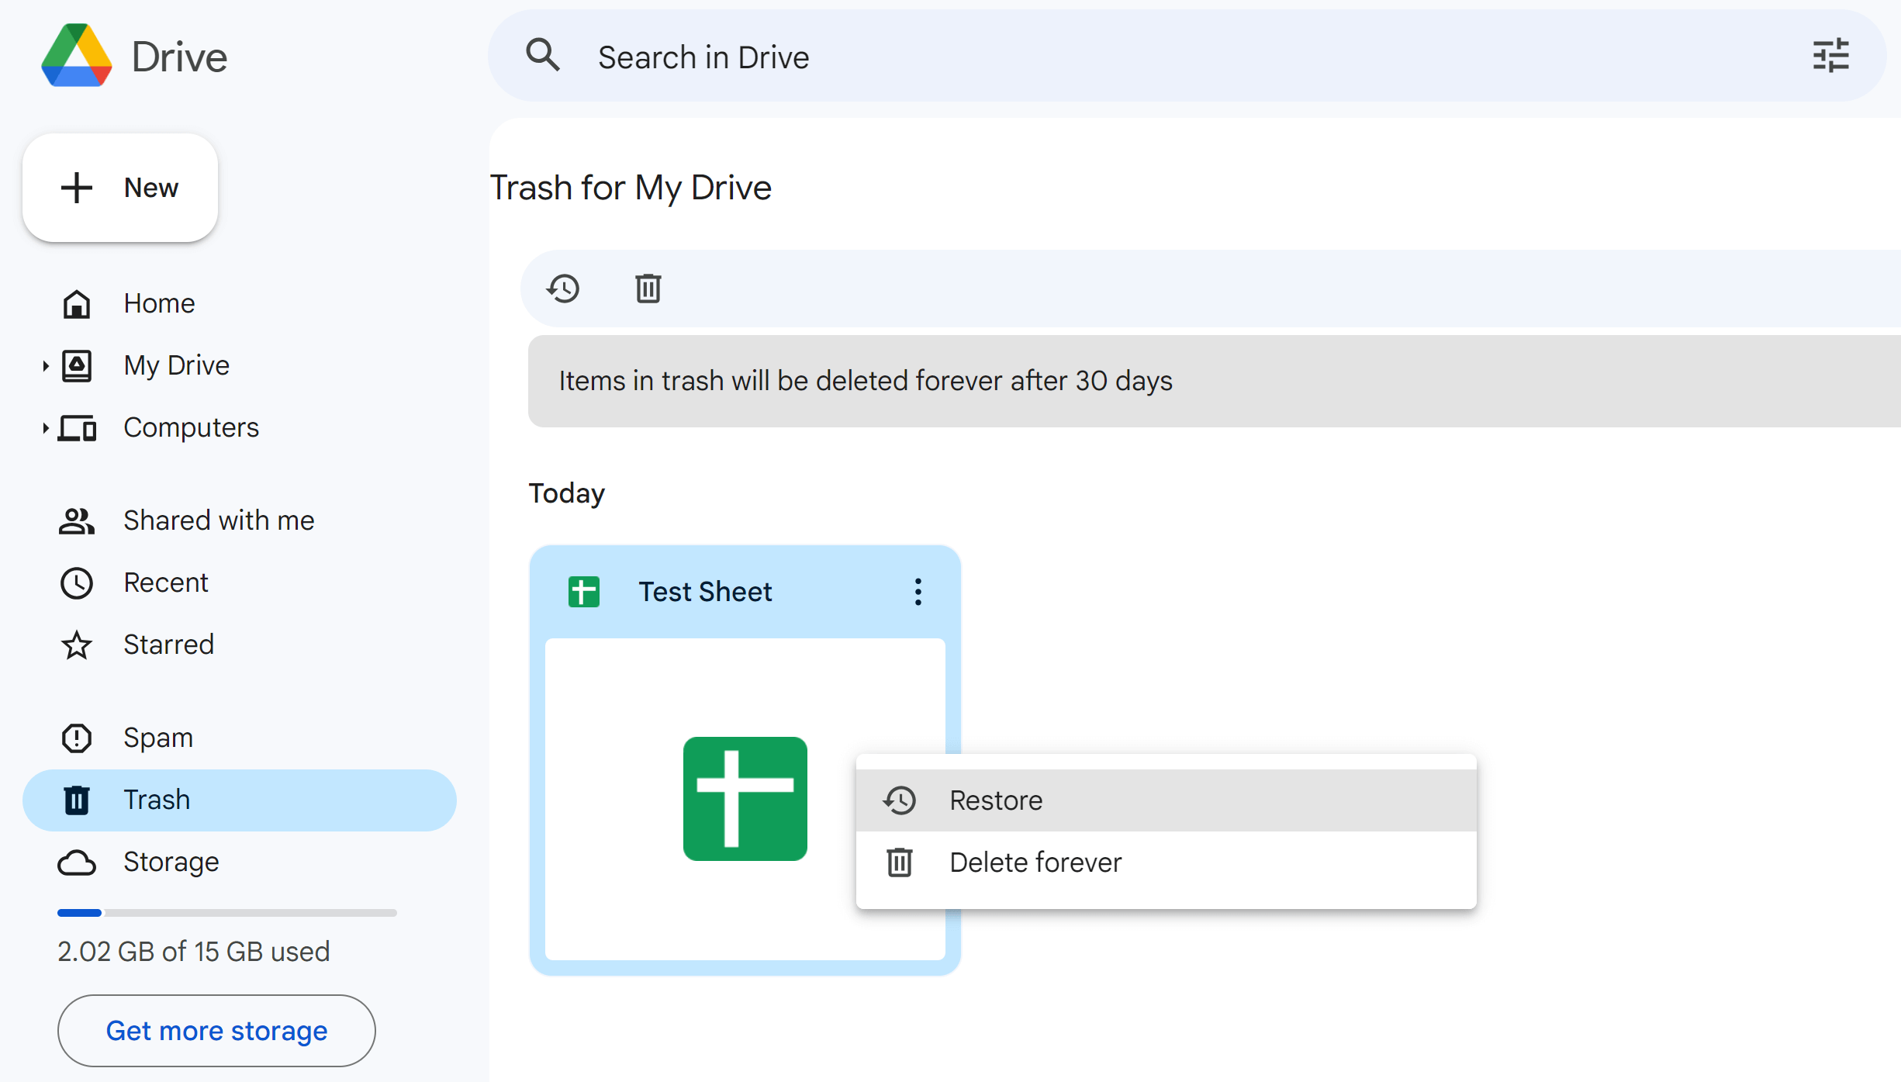Open Shared with me section

[x=218, y=520]
